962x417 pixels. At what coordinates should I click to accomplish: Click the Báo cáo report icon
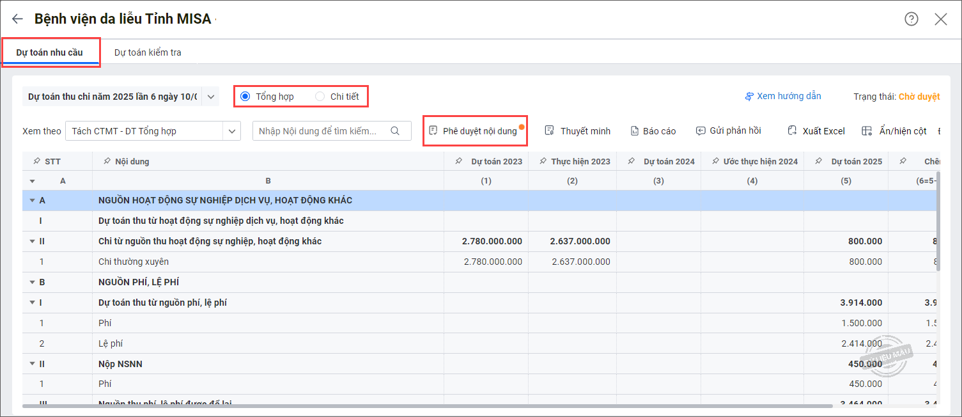tap(635, 131)
